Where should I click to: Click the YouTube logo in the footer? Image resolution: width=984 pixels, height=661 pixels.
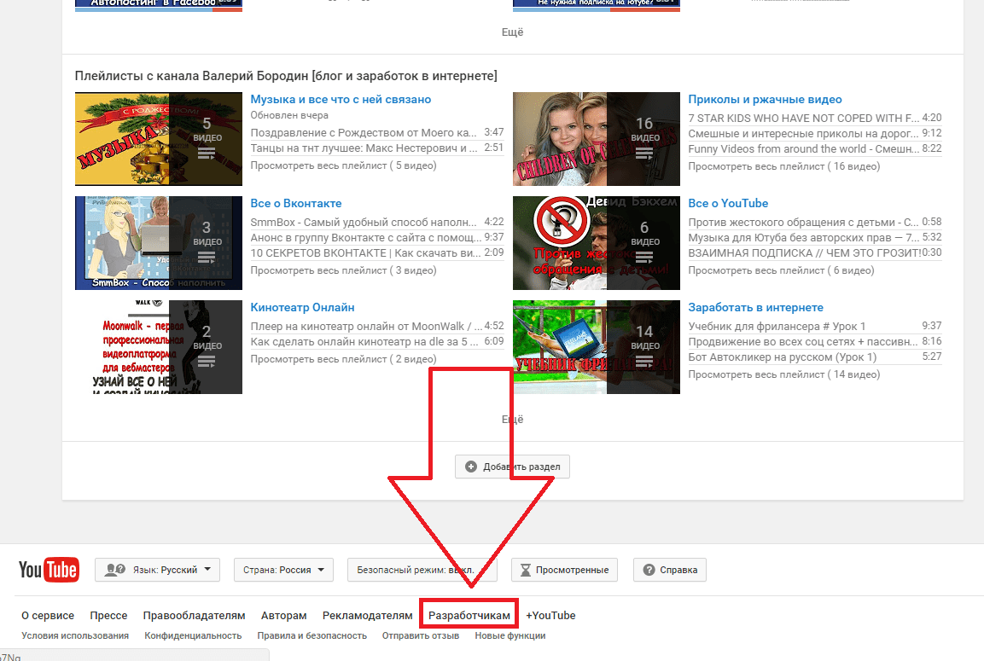pos(49,570)
